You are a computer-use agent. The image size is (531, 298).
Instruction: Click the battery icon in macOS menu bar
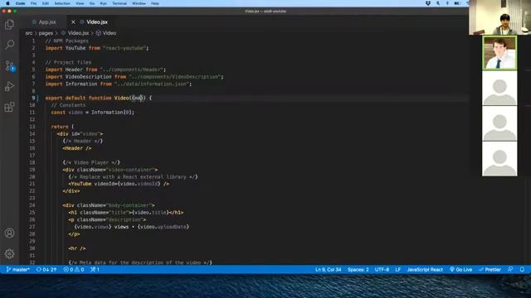click(x=457, y=3)
